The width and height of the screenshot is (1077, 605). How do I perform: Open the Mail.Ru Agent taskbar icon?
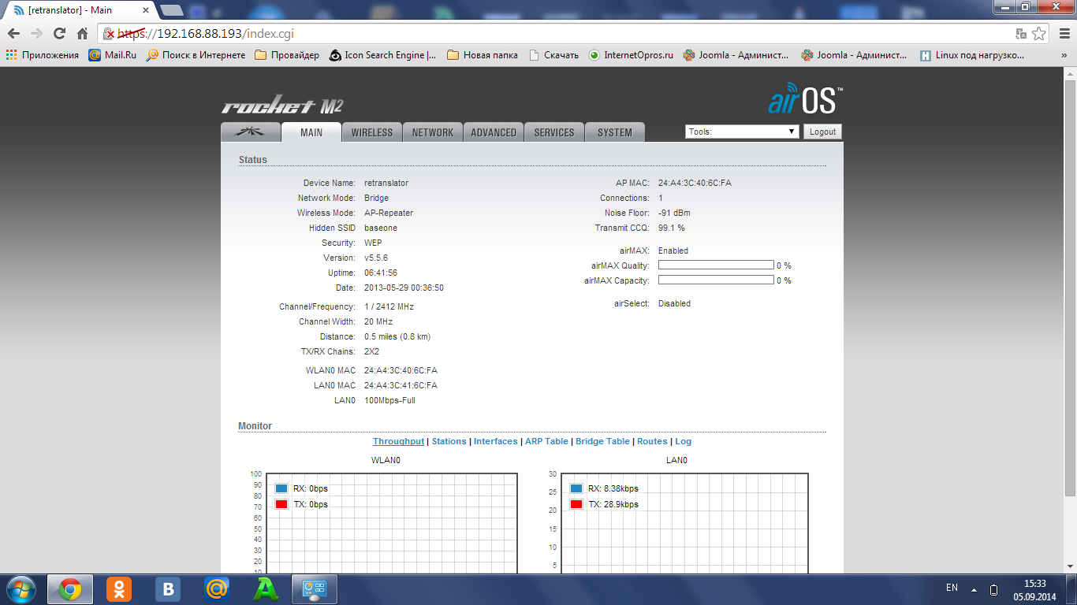coord(217,589)
